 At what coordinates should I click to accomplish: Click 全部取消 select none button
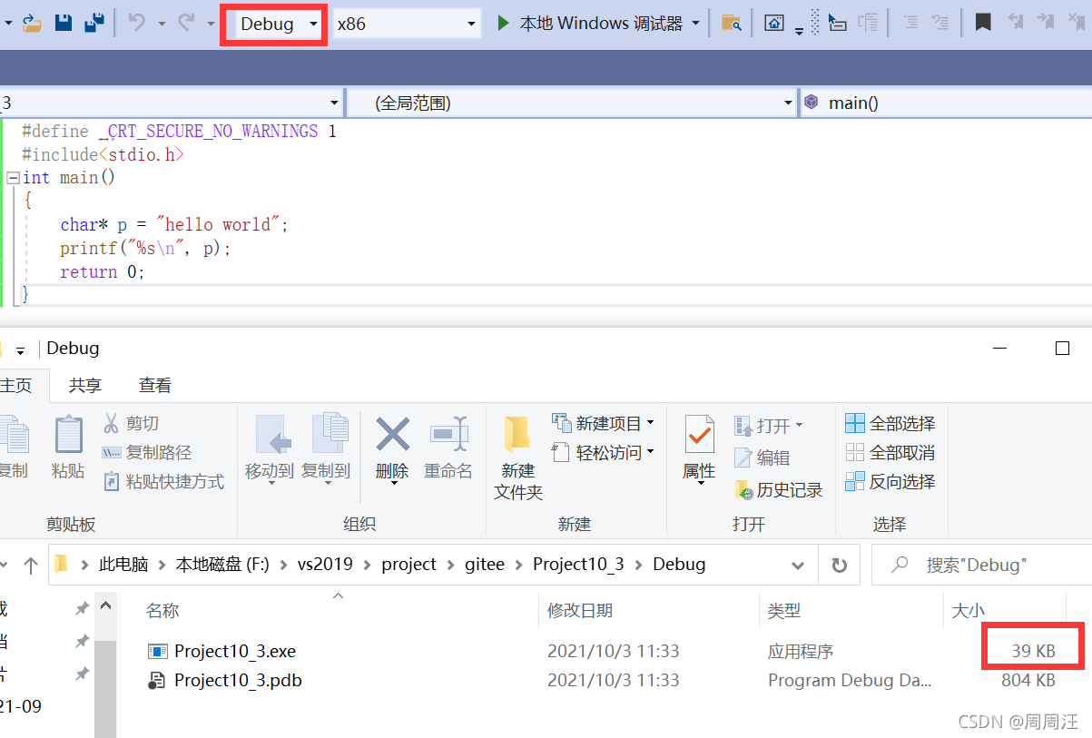click(x=890, y=452)
